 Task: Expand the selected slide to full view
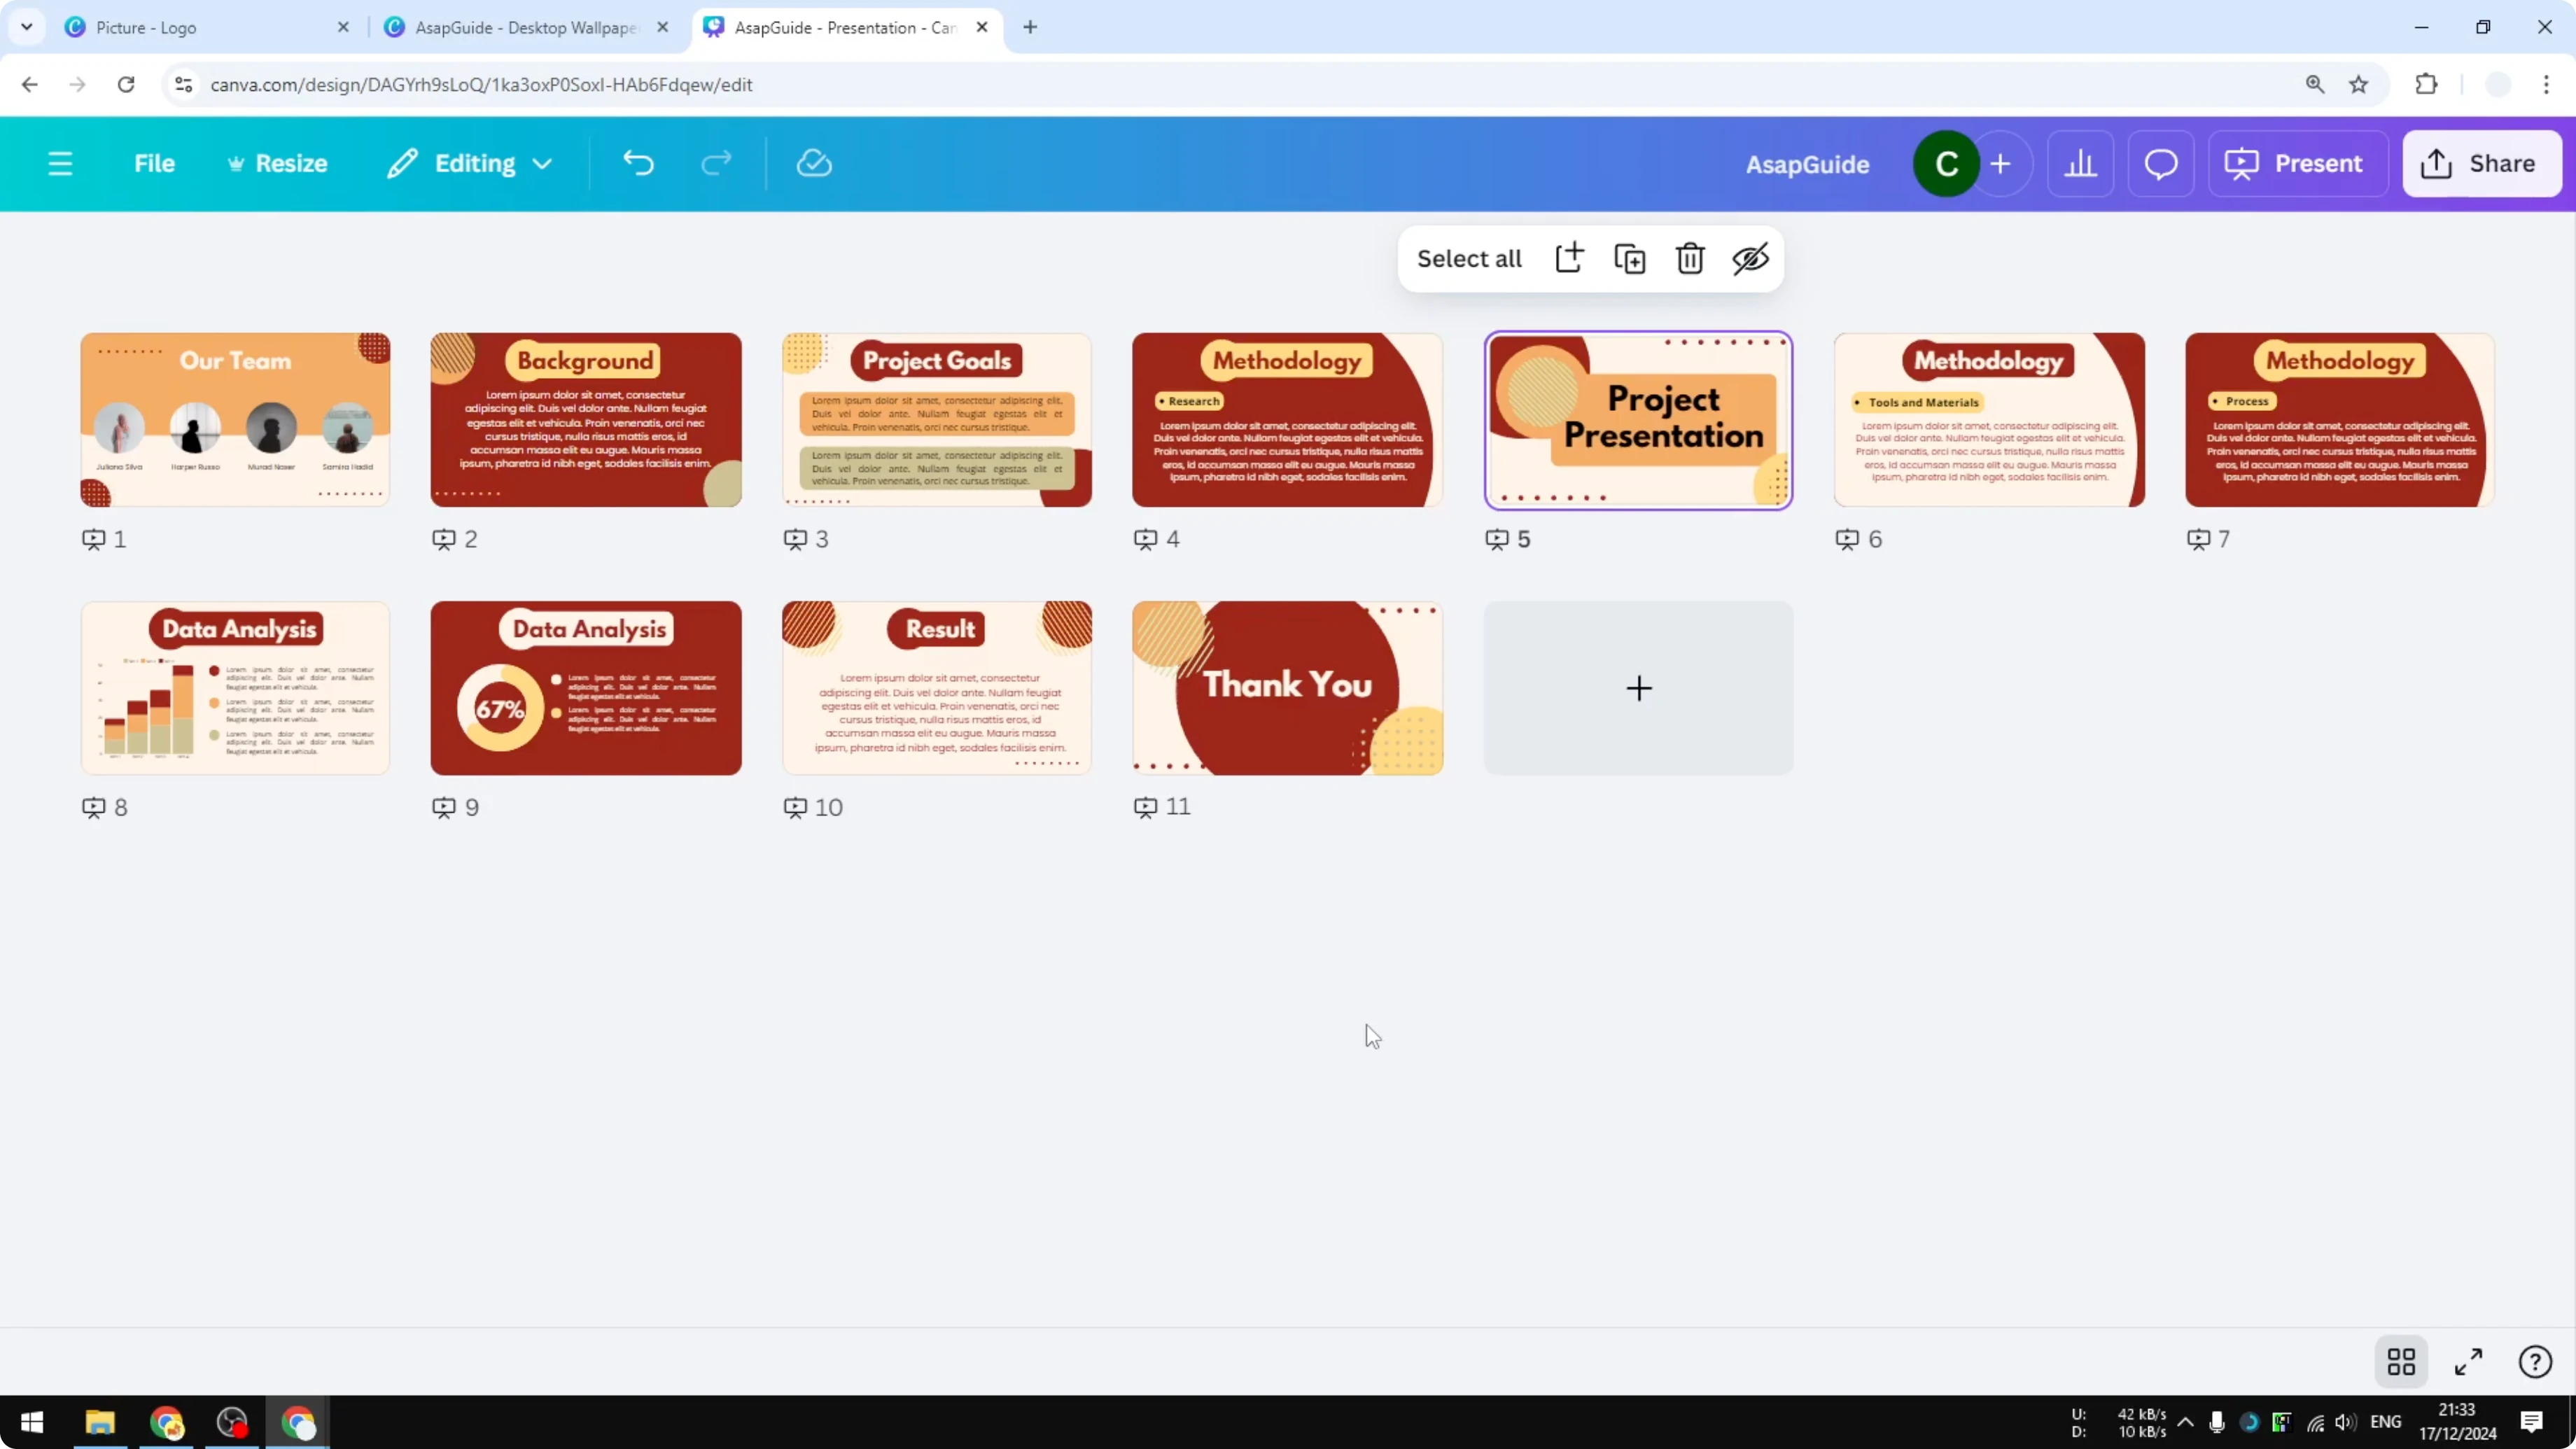coord(2467,1362)
